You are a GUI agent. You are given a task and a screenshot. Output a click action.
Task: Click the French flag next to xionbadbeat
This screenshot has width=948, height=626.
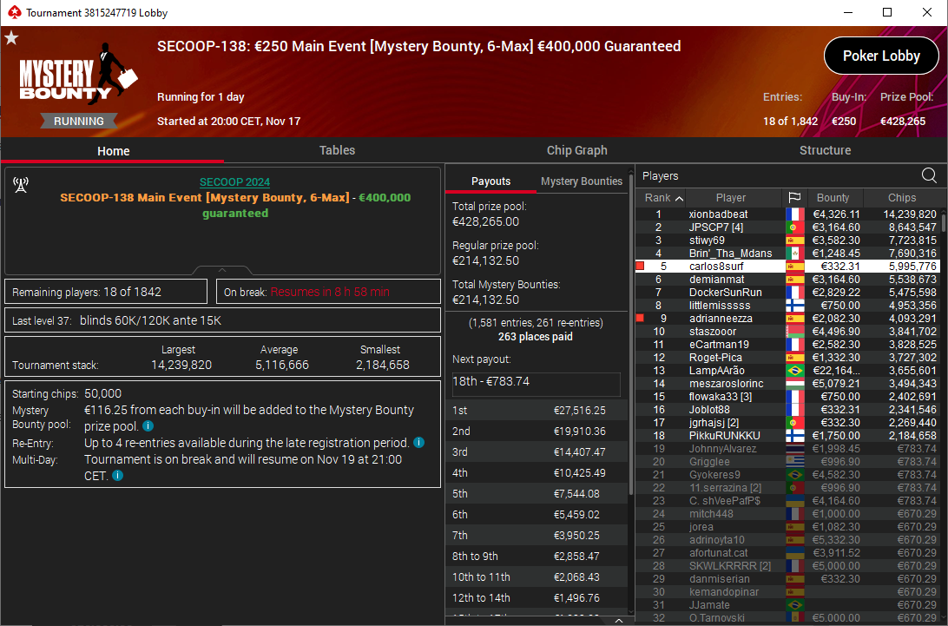(795, 214)
